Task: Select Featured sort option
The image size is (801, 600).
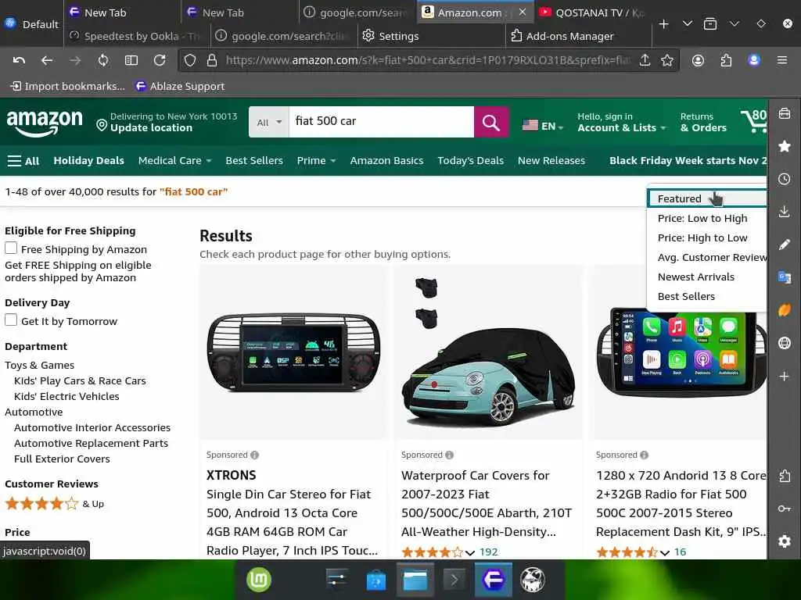Action: [x=707, y=198]
